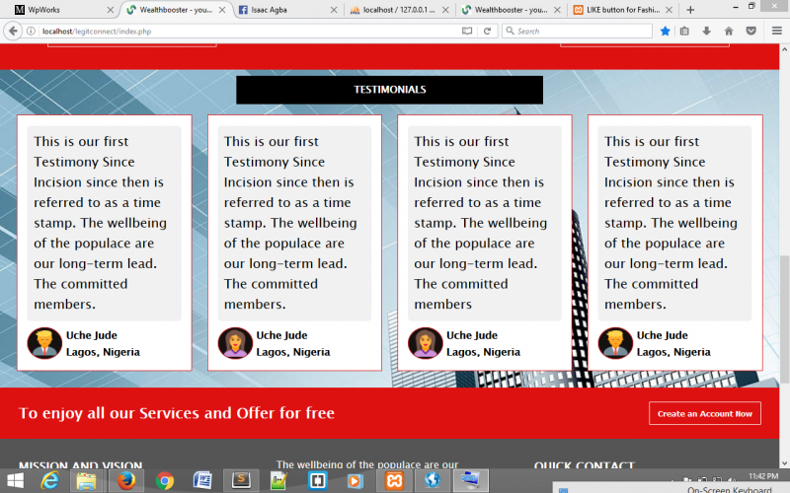Open the localhost / 127.0.0.1 phpMyAdmin tab
Viewport: 790px width, 493px height.
click(398, 10)
